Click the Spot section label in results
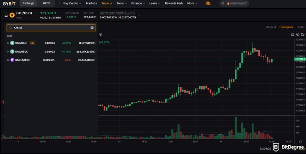This screenshot has height=154, width=306. (9, 36)
